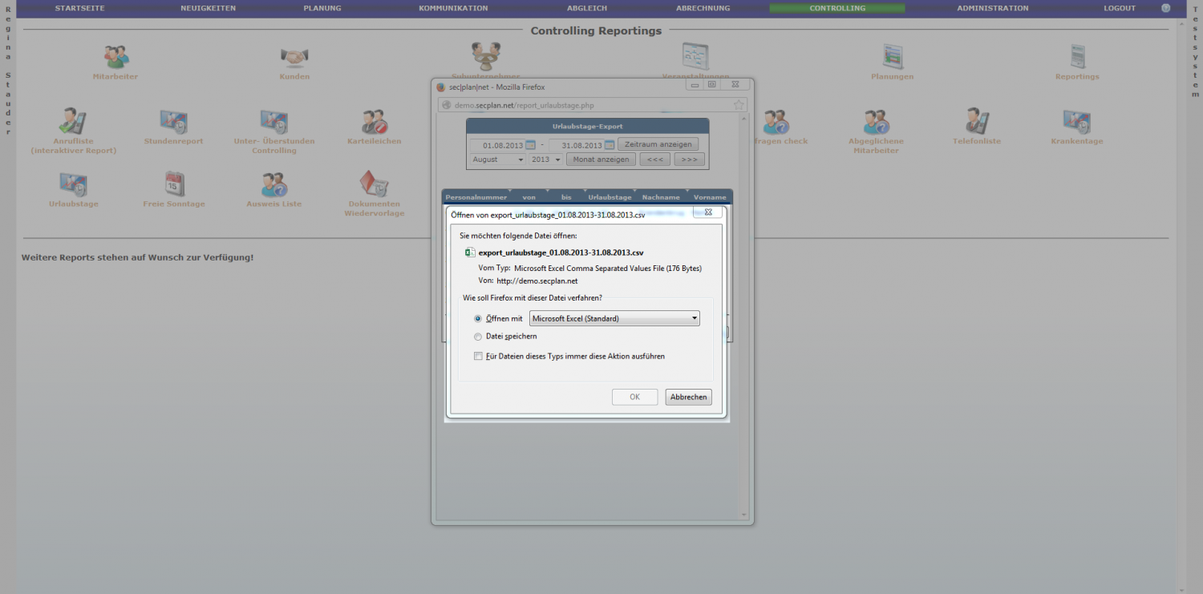Go to next month with >>> button
The width and height of the screenshot is (1203, 594).
tap(690, 160)
